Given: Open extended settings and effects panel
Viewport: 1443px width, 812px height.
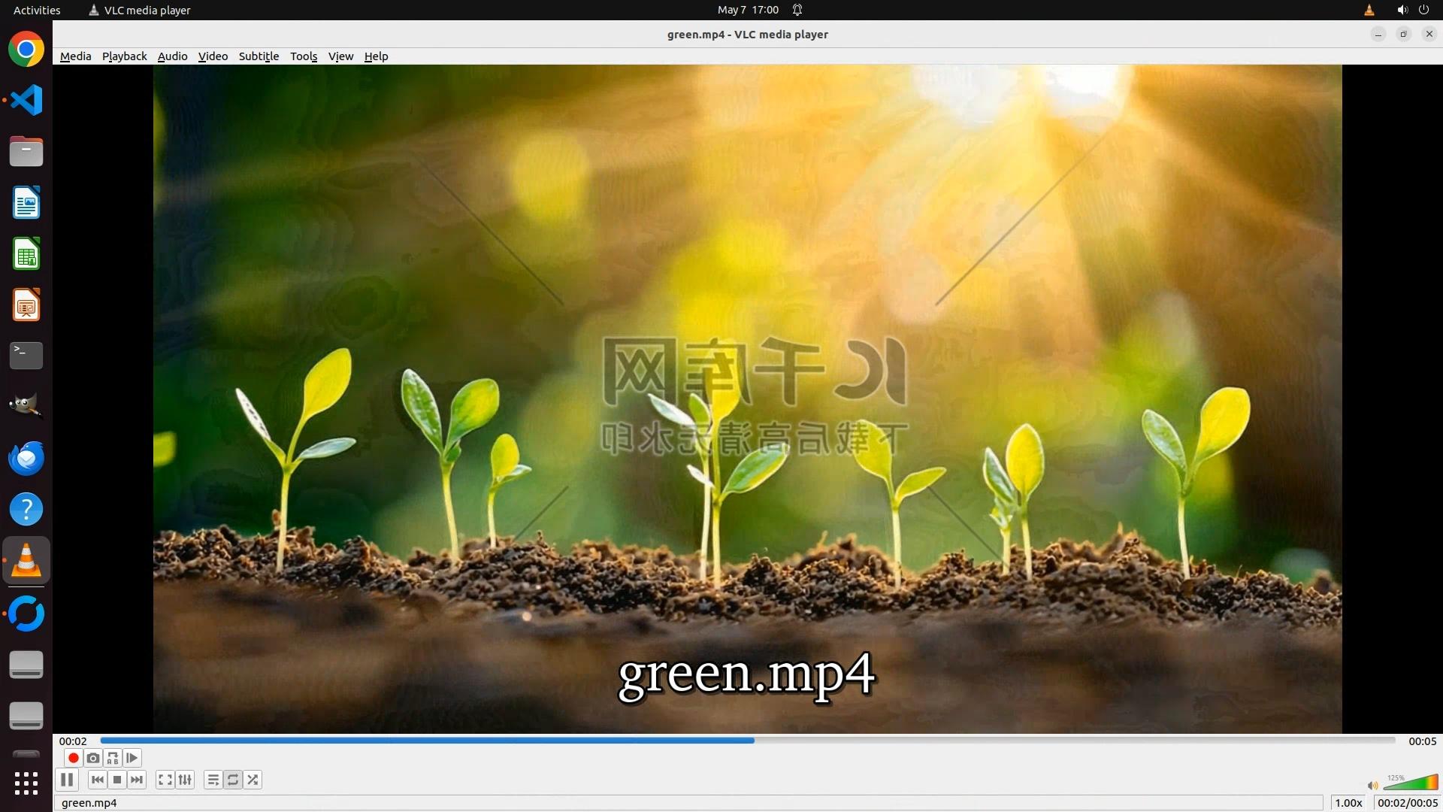Looking at the screenshot, I should coord(185,780).
